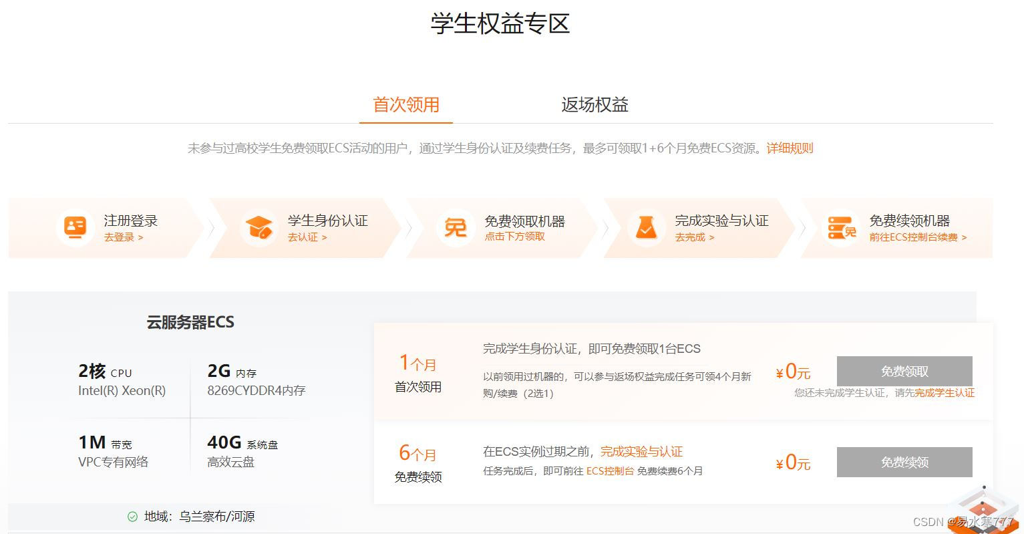
Task: Click the 学生身份认证 step title
Action: [x=328, y=221]
